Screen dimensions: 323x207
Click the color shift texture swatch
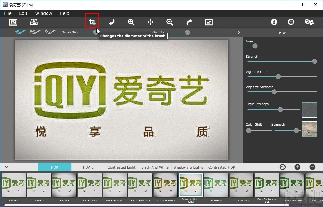point(309,129)
